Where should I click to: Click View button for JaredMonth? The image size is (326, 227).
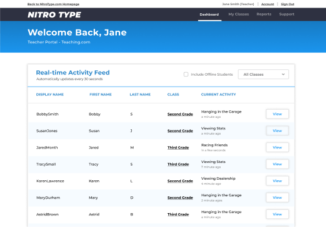[x=277, y=147]
